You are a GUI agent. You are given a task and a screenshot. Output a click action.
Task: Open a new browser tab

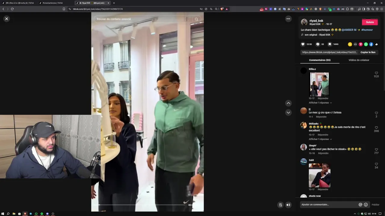(x=114, y=3)
